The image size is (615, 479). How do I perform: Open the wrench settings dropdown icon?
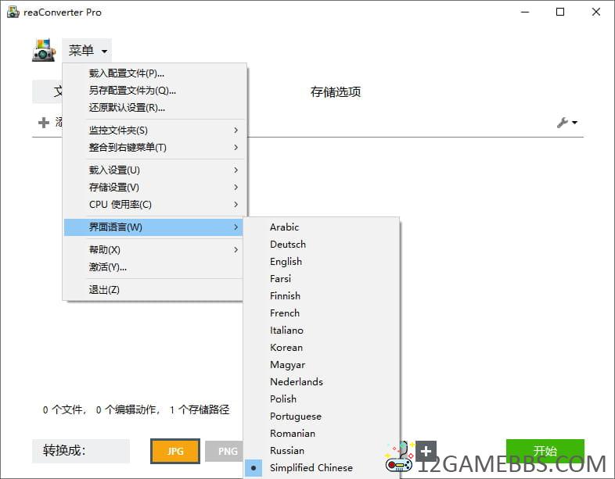(x=566, y=123)
